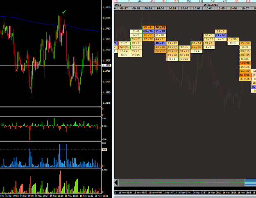
Task: Click the footprint cell 0 x 22
Action: click(184, 59)
